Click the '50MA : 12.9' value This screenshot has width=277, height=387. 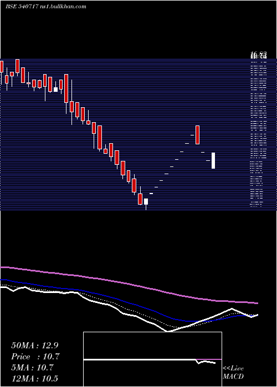[35, 346]
